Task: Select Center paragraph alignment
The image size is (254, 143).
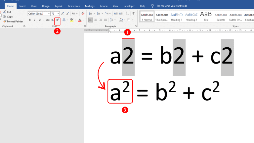Action: tap(96, 20)
